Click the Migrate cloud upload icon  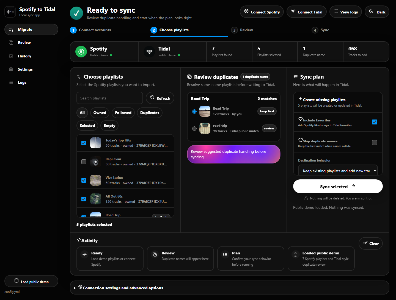[x=11, y=29]
